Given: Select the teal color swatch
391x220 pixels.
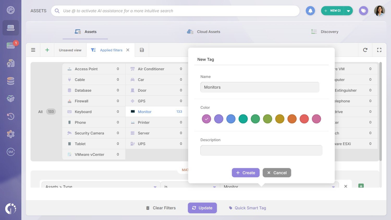Looking at the screenshot, I should click(x=243, y=119).
